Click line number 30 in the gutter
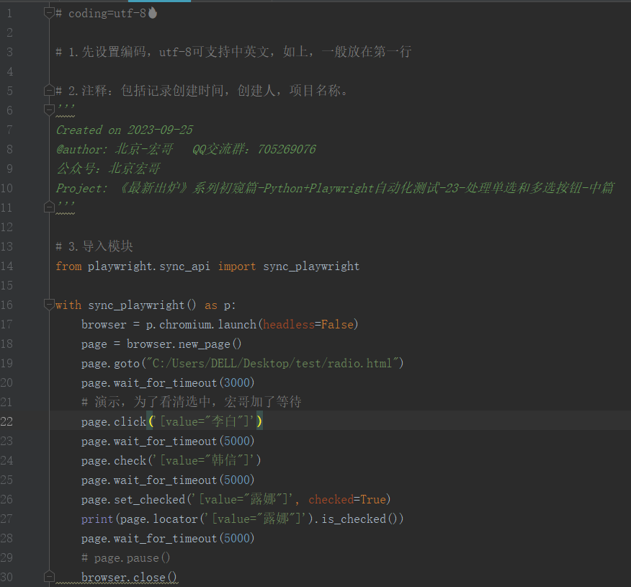The height and width of the screenshot is (587, 631). coord(6,577)
